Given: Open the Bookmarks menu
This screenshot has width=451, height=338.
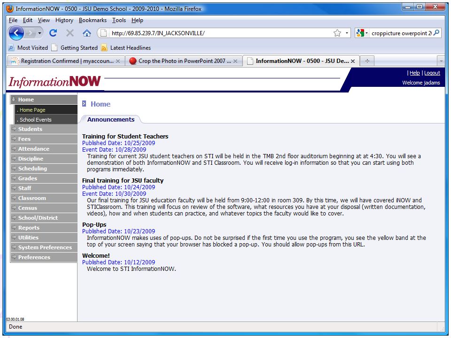Looking at the screenshot, I should [93, 20].
